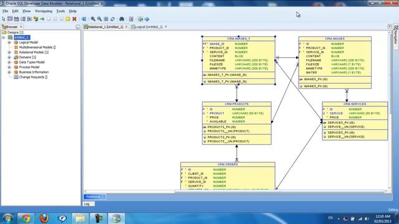
Task: Expand the Data Types Model node
Action: [9, 62]
